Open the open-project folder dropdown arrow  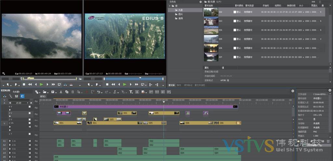pyautogui.click(x=48, y=92)
